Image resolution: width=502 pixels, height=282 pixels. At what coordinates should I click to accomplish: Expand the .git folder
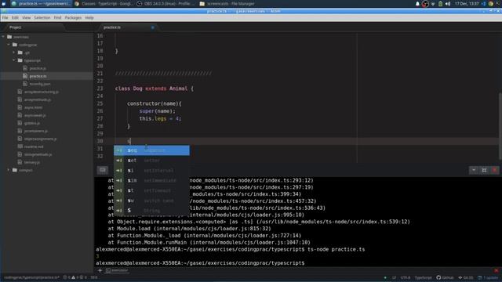(x=14, y=52)
